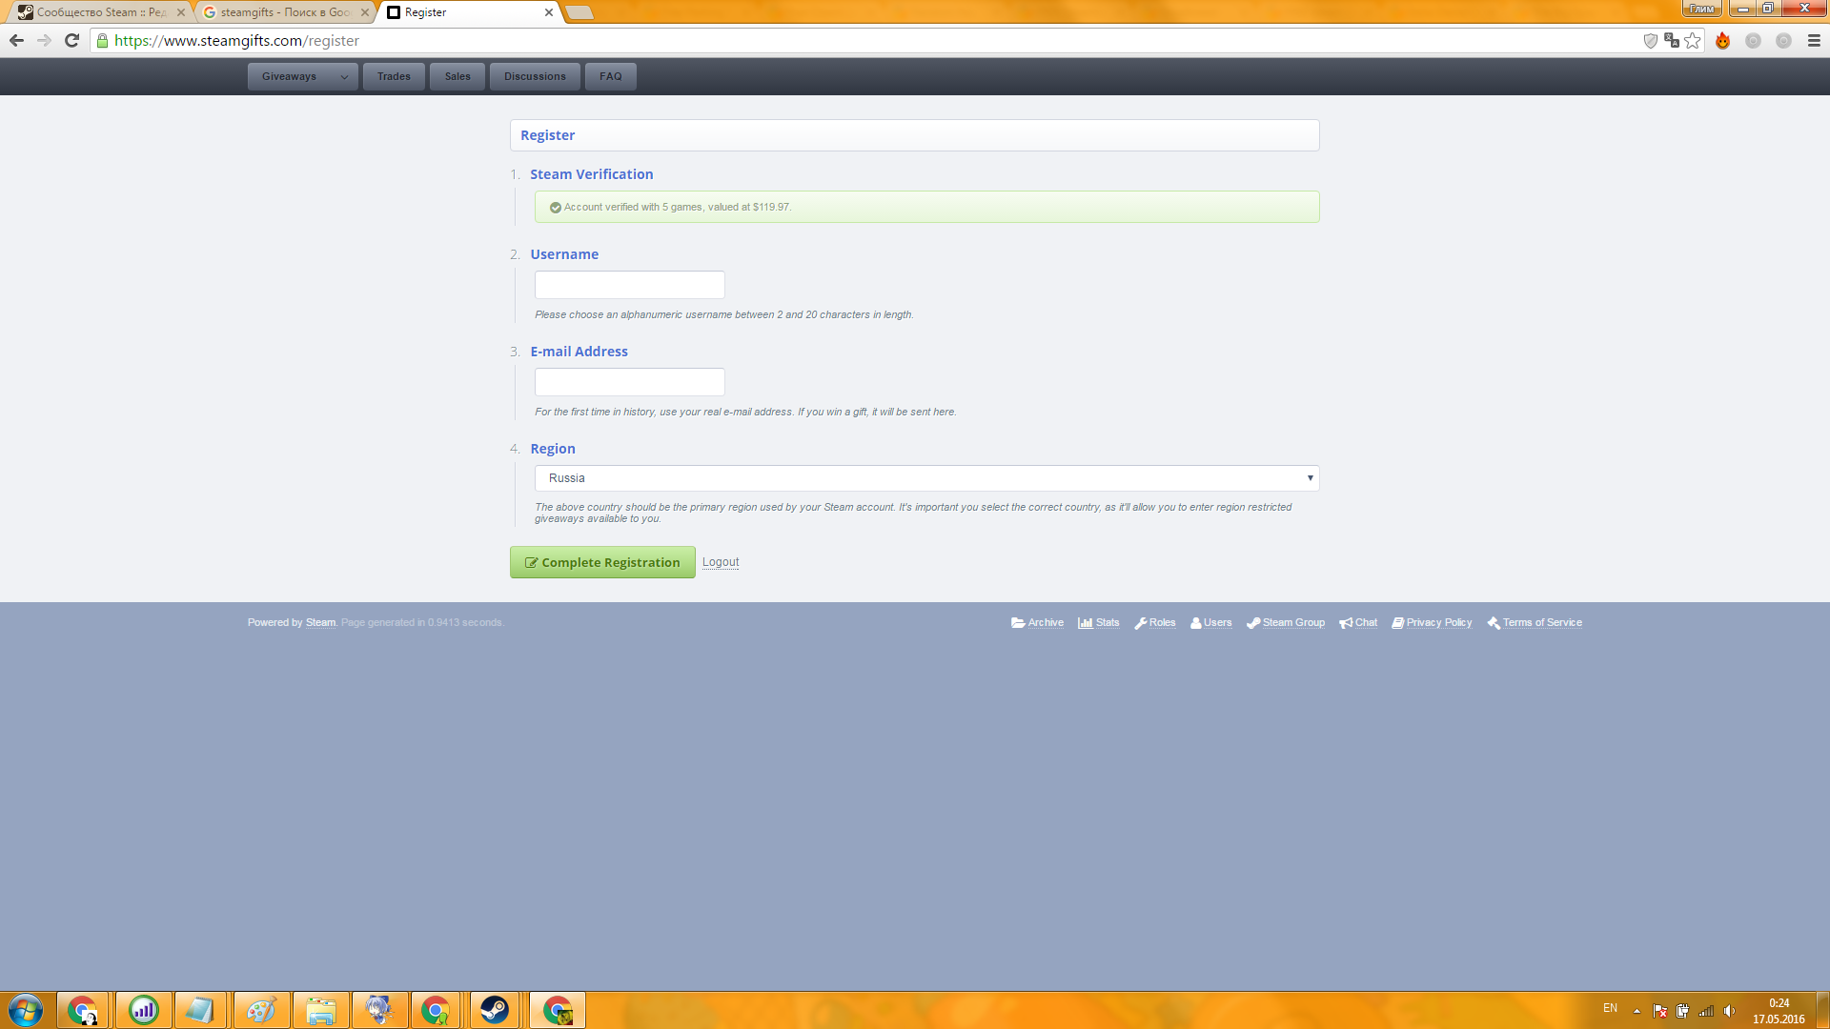Close the steamgifts Google search tab
Screen dimensions: 1830x1029
[364, 12]
